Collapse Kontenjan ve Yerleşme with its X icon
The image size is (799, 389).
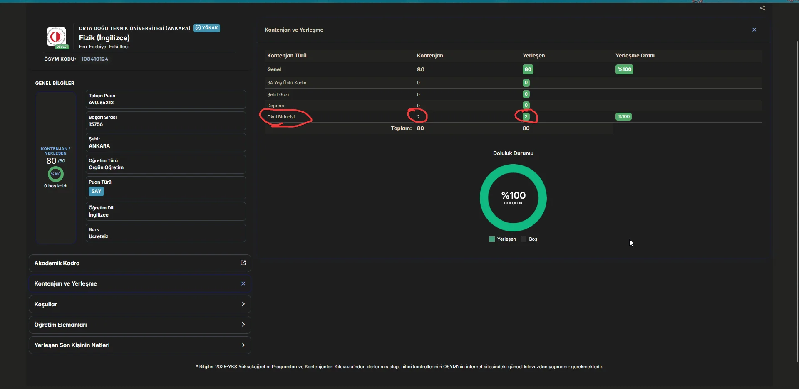[243, 283]
